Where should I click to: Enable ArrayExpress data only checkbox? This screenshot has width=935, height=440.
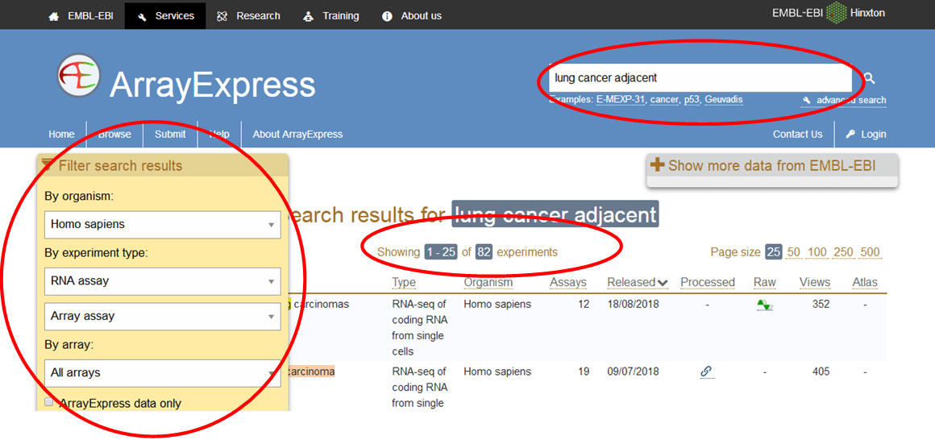49,402
